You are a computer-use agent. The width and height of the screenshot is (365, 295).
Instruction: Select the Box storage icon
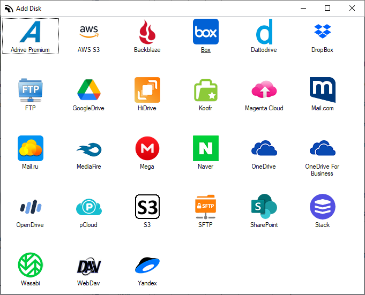pyautogui.click(x=205, y=32)
